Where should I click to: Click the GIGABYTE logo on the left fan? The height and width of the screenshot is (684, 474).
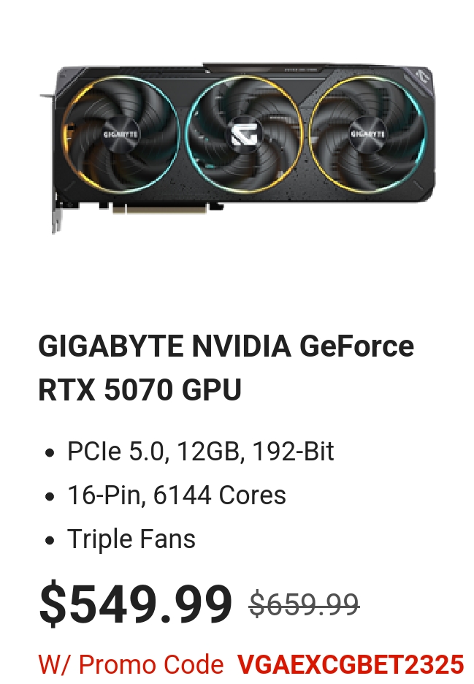pyautogui.click(x=121, y=134)
